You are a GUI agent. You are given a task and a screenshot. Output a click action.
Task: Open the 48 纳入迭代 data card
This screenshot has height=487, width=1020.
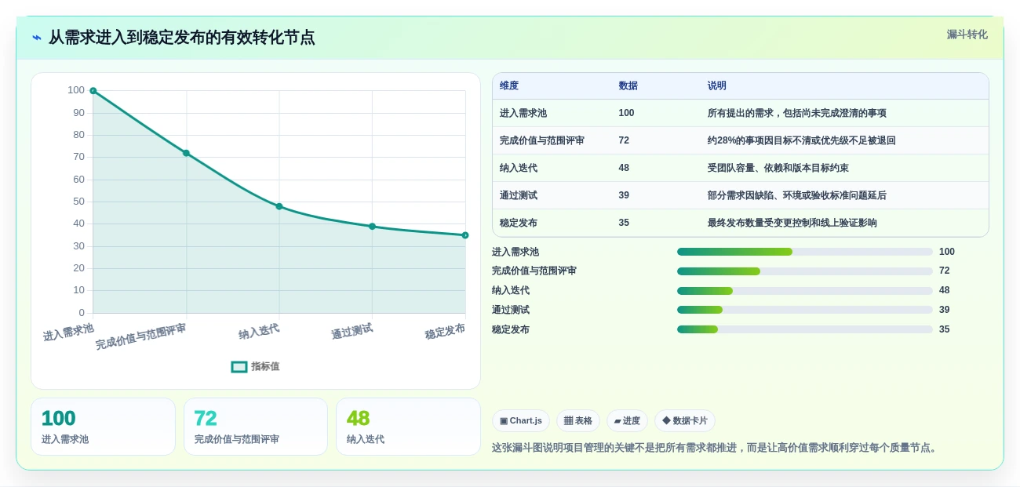pos(408,427)
